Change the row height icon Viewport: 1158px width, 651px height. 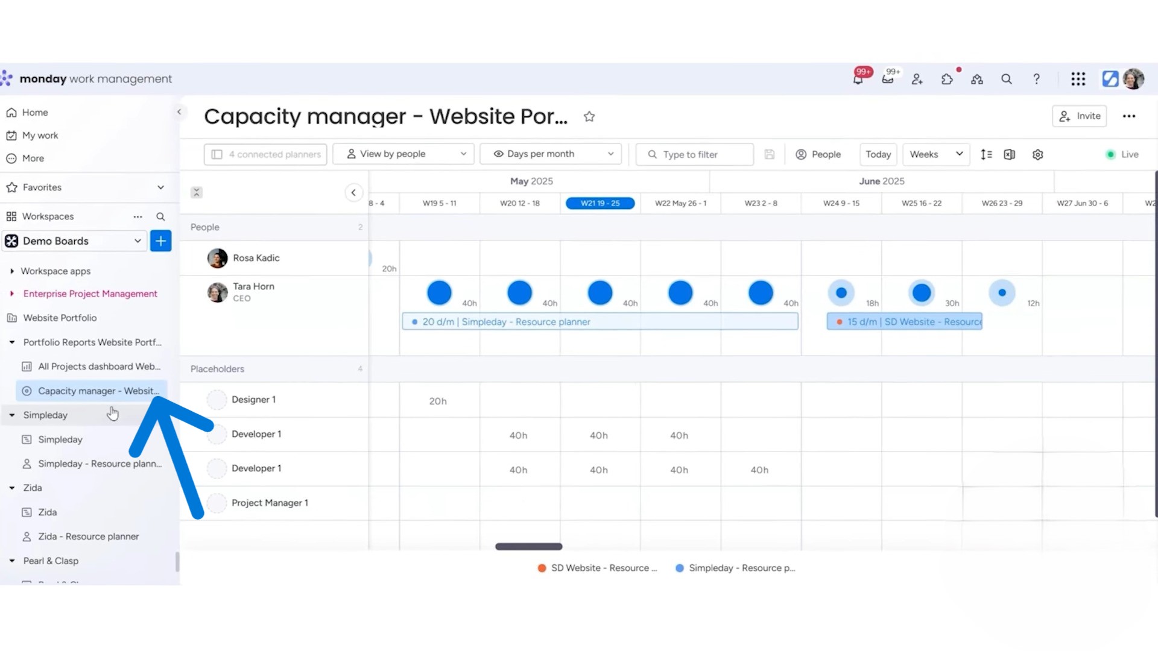[987, 154]
